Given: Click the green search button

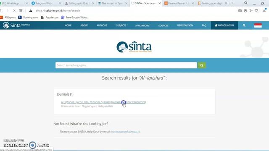Looking at the screenshot, I should pos(202,65).
